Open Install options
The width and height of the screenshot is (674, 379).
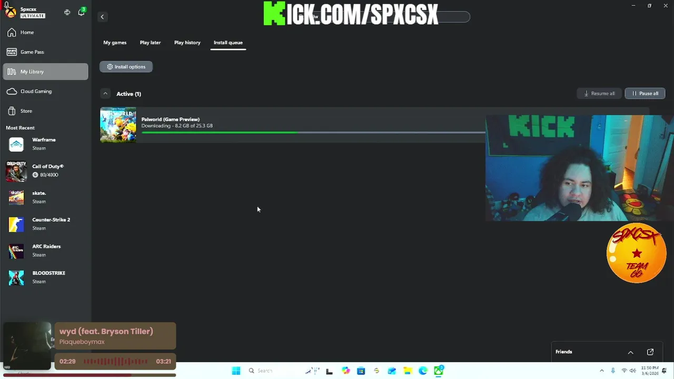pos(126,67)
